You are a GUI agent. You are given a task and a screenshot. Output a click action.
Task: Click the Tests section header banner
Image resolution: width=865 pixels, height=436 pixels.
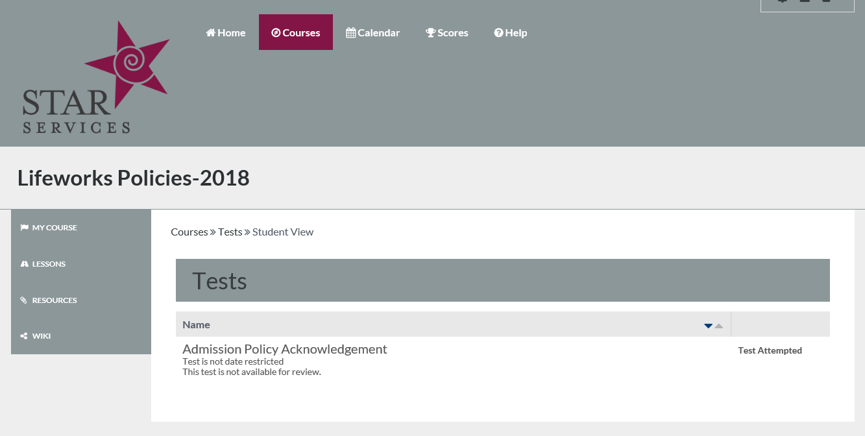(x=502, y=280)
